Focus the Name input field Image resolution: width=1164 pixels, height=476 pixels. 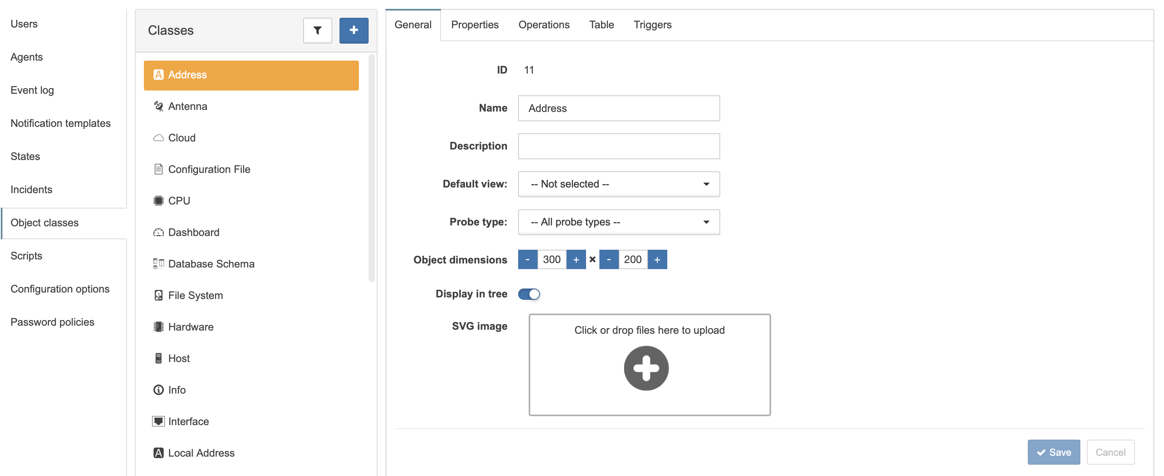[x=619, y=108]
